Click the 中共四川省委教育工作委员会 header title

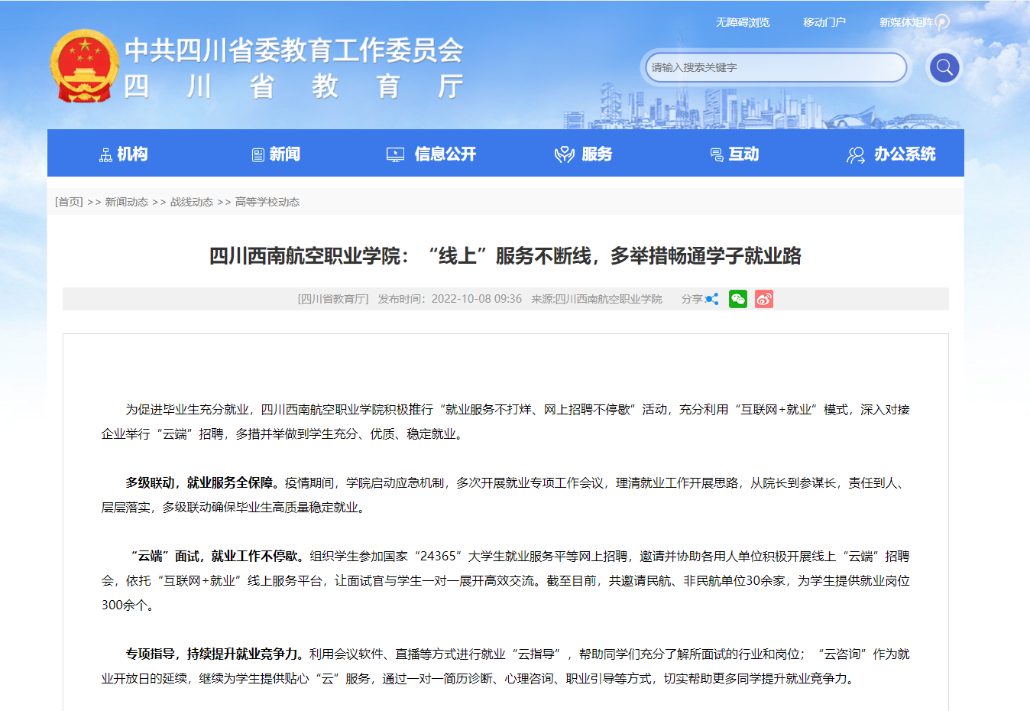pos(294,50)
